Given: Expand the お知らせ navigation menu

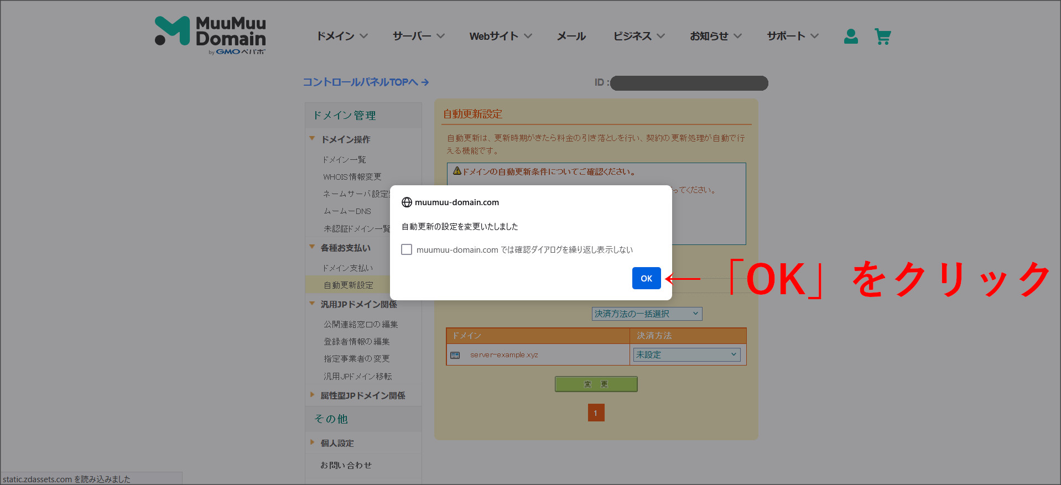Looking at the screenshot, I should 716,36.
